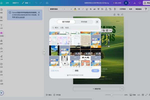The width and height of the screenshot is (150, 100).
Task: Open the projects folder panel in sidebar
Action: tap(1, 65)
